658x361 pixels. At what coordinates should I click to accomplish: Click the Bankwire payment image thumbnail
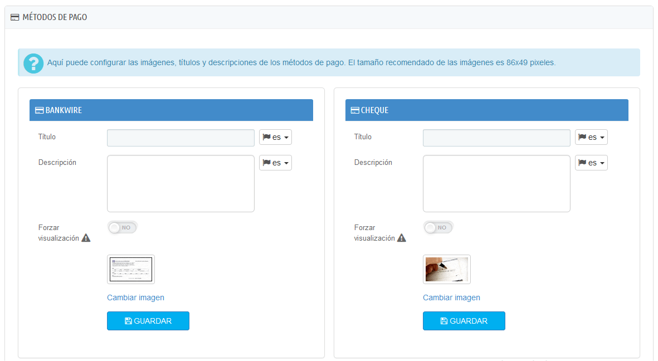point(131,270)
